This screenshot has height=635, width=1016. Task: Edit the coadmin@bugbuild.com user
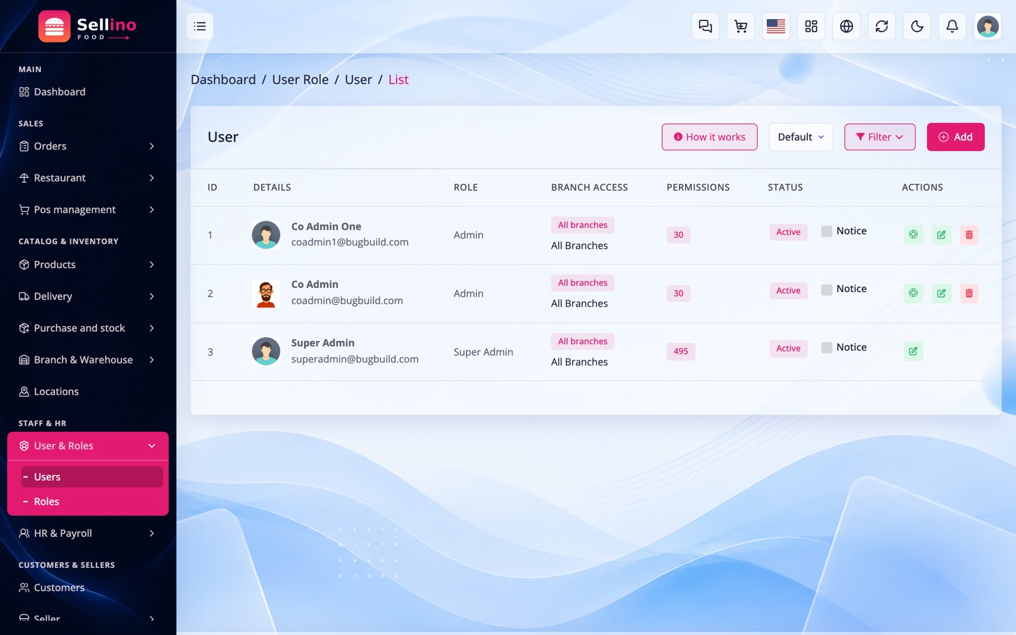click(x=941, y=294)
